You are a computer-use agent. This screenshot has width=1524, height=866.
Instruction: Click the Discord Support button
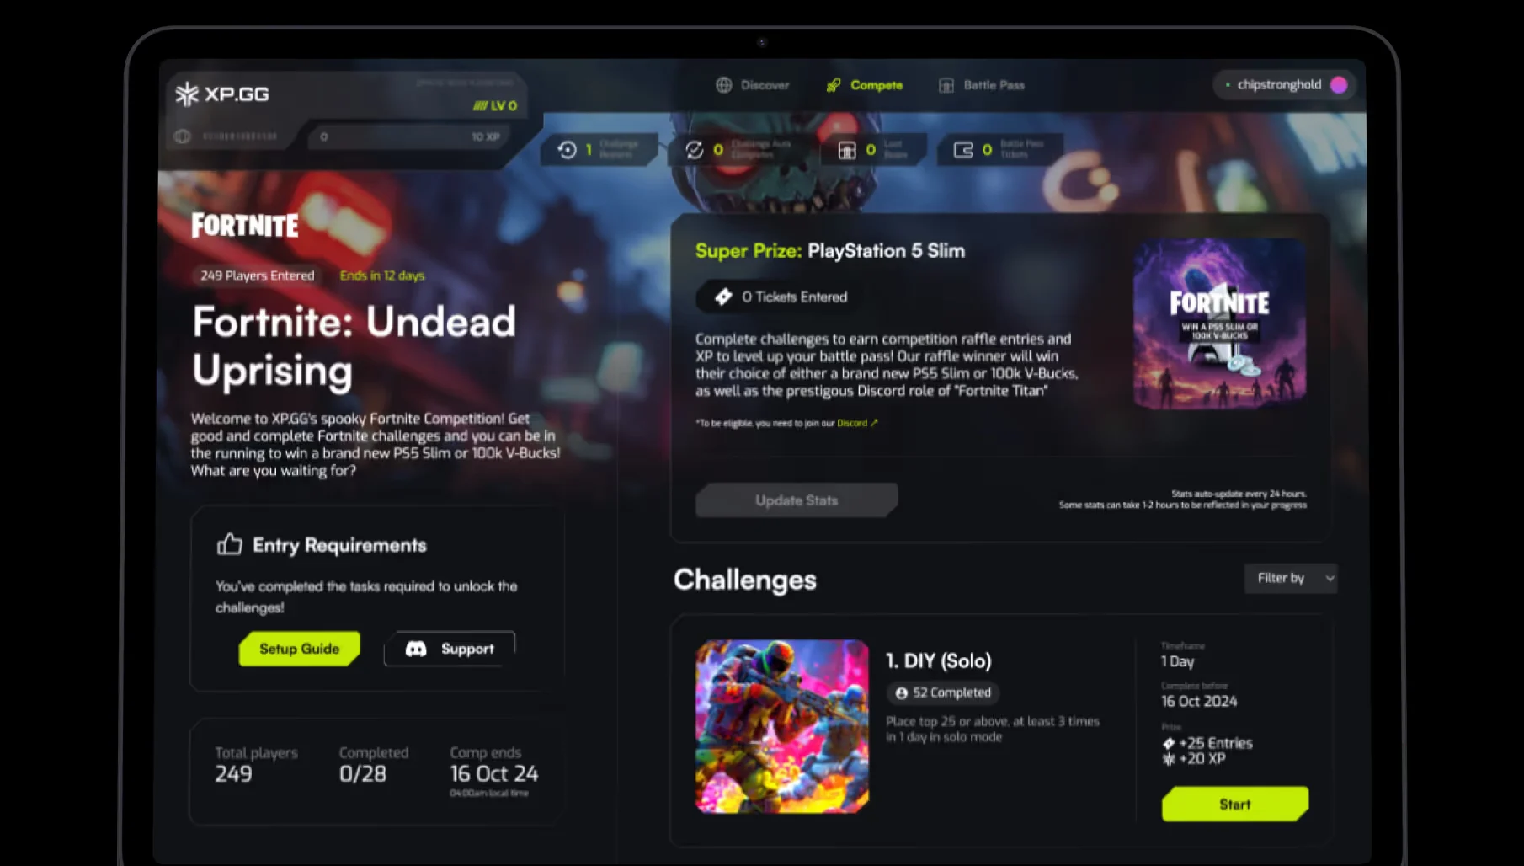450,649
